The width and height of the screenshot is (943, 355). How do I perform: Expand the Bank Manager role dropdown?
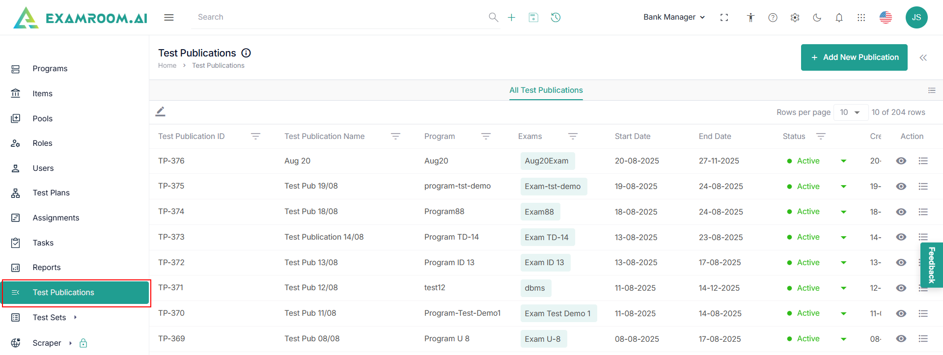(x=674, y=17)
